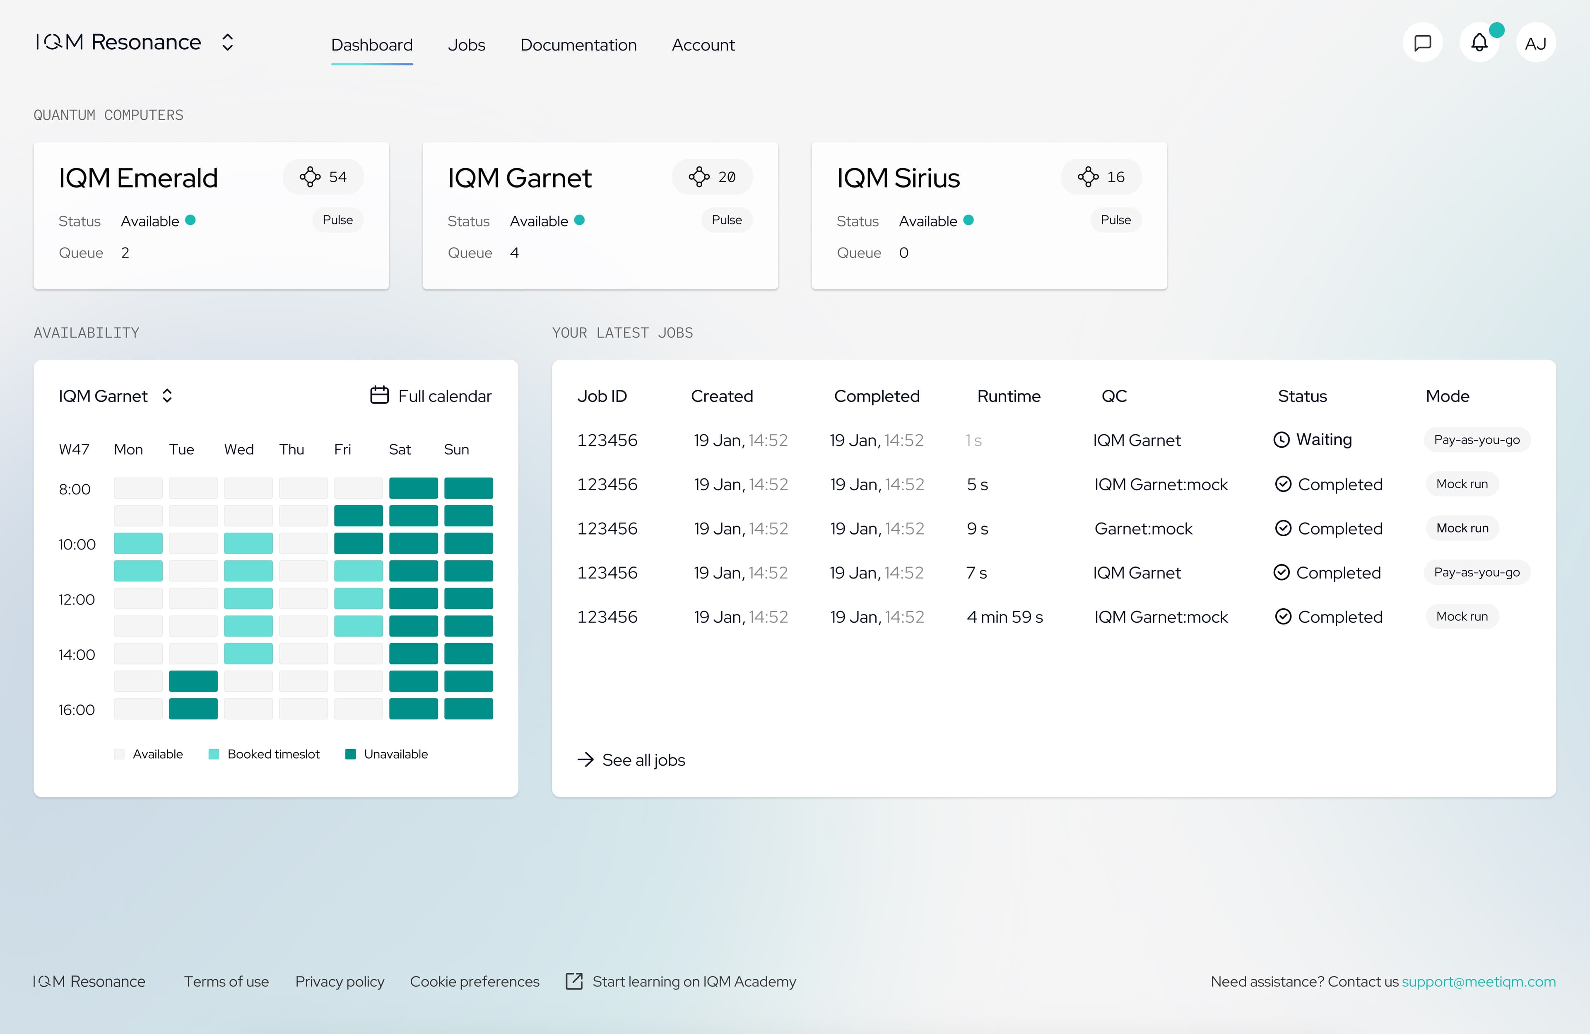1590x1034 pixels.
Task: Click the Completed checkmark icon in the 5 s row
Action: point(1283,484)
